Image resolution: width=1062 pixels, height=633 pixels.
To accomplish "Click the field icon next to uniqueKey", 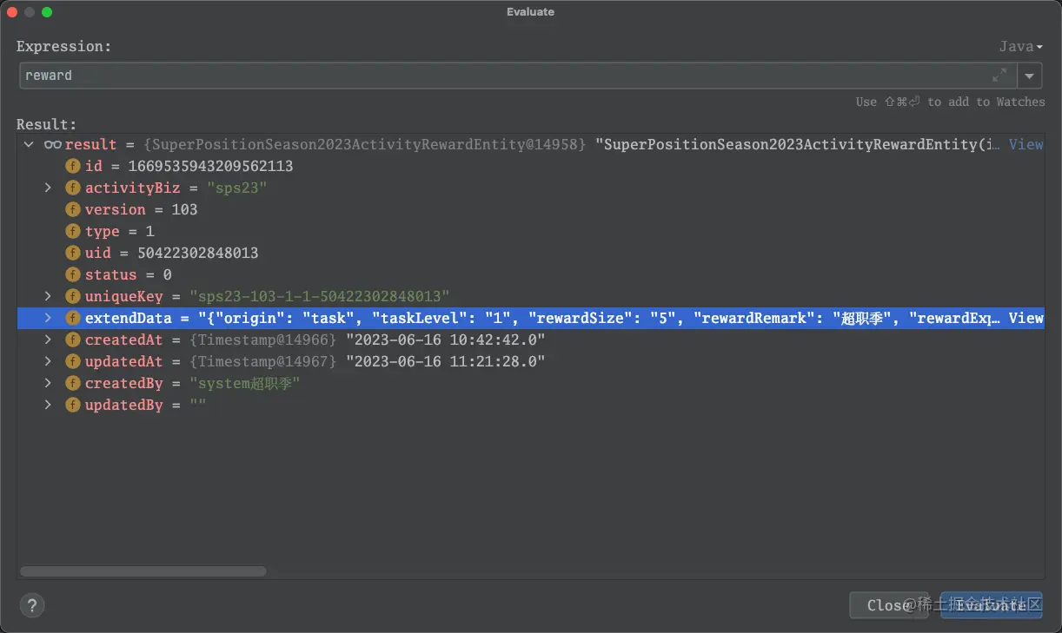I will click(x=73, y=296).
